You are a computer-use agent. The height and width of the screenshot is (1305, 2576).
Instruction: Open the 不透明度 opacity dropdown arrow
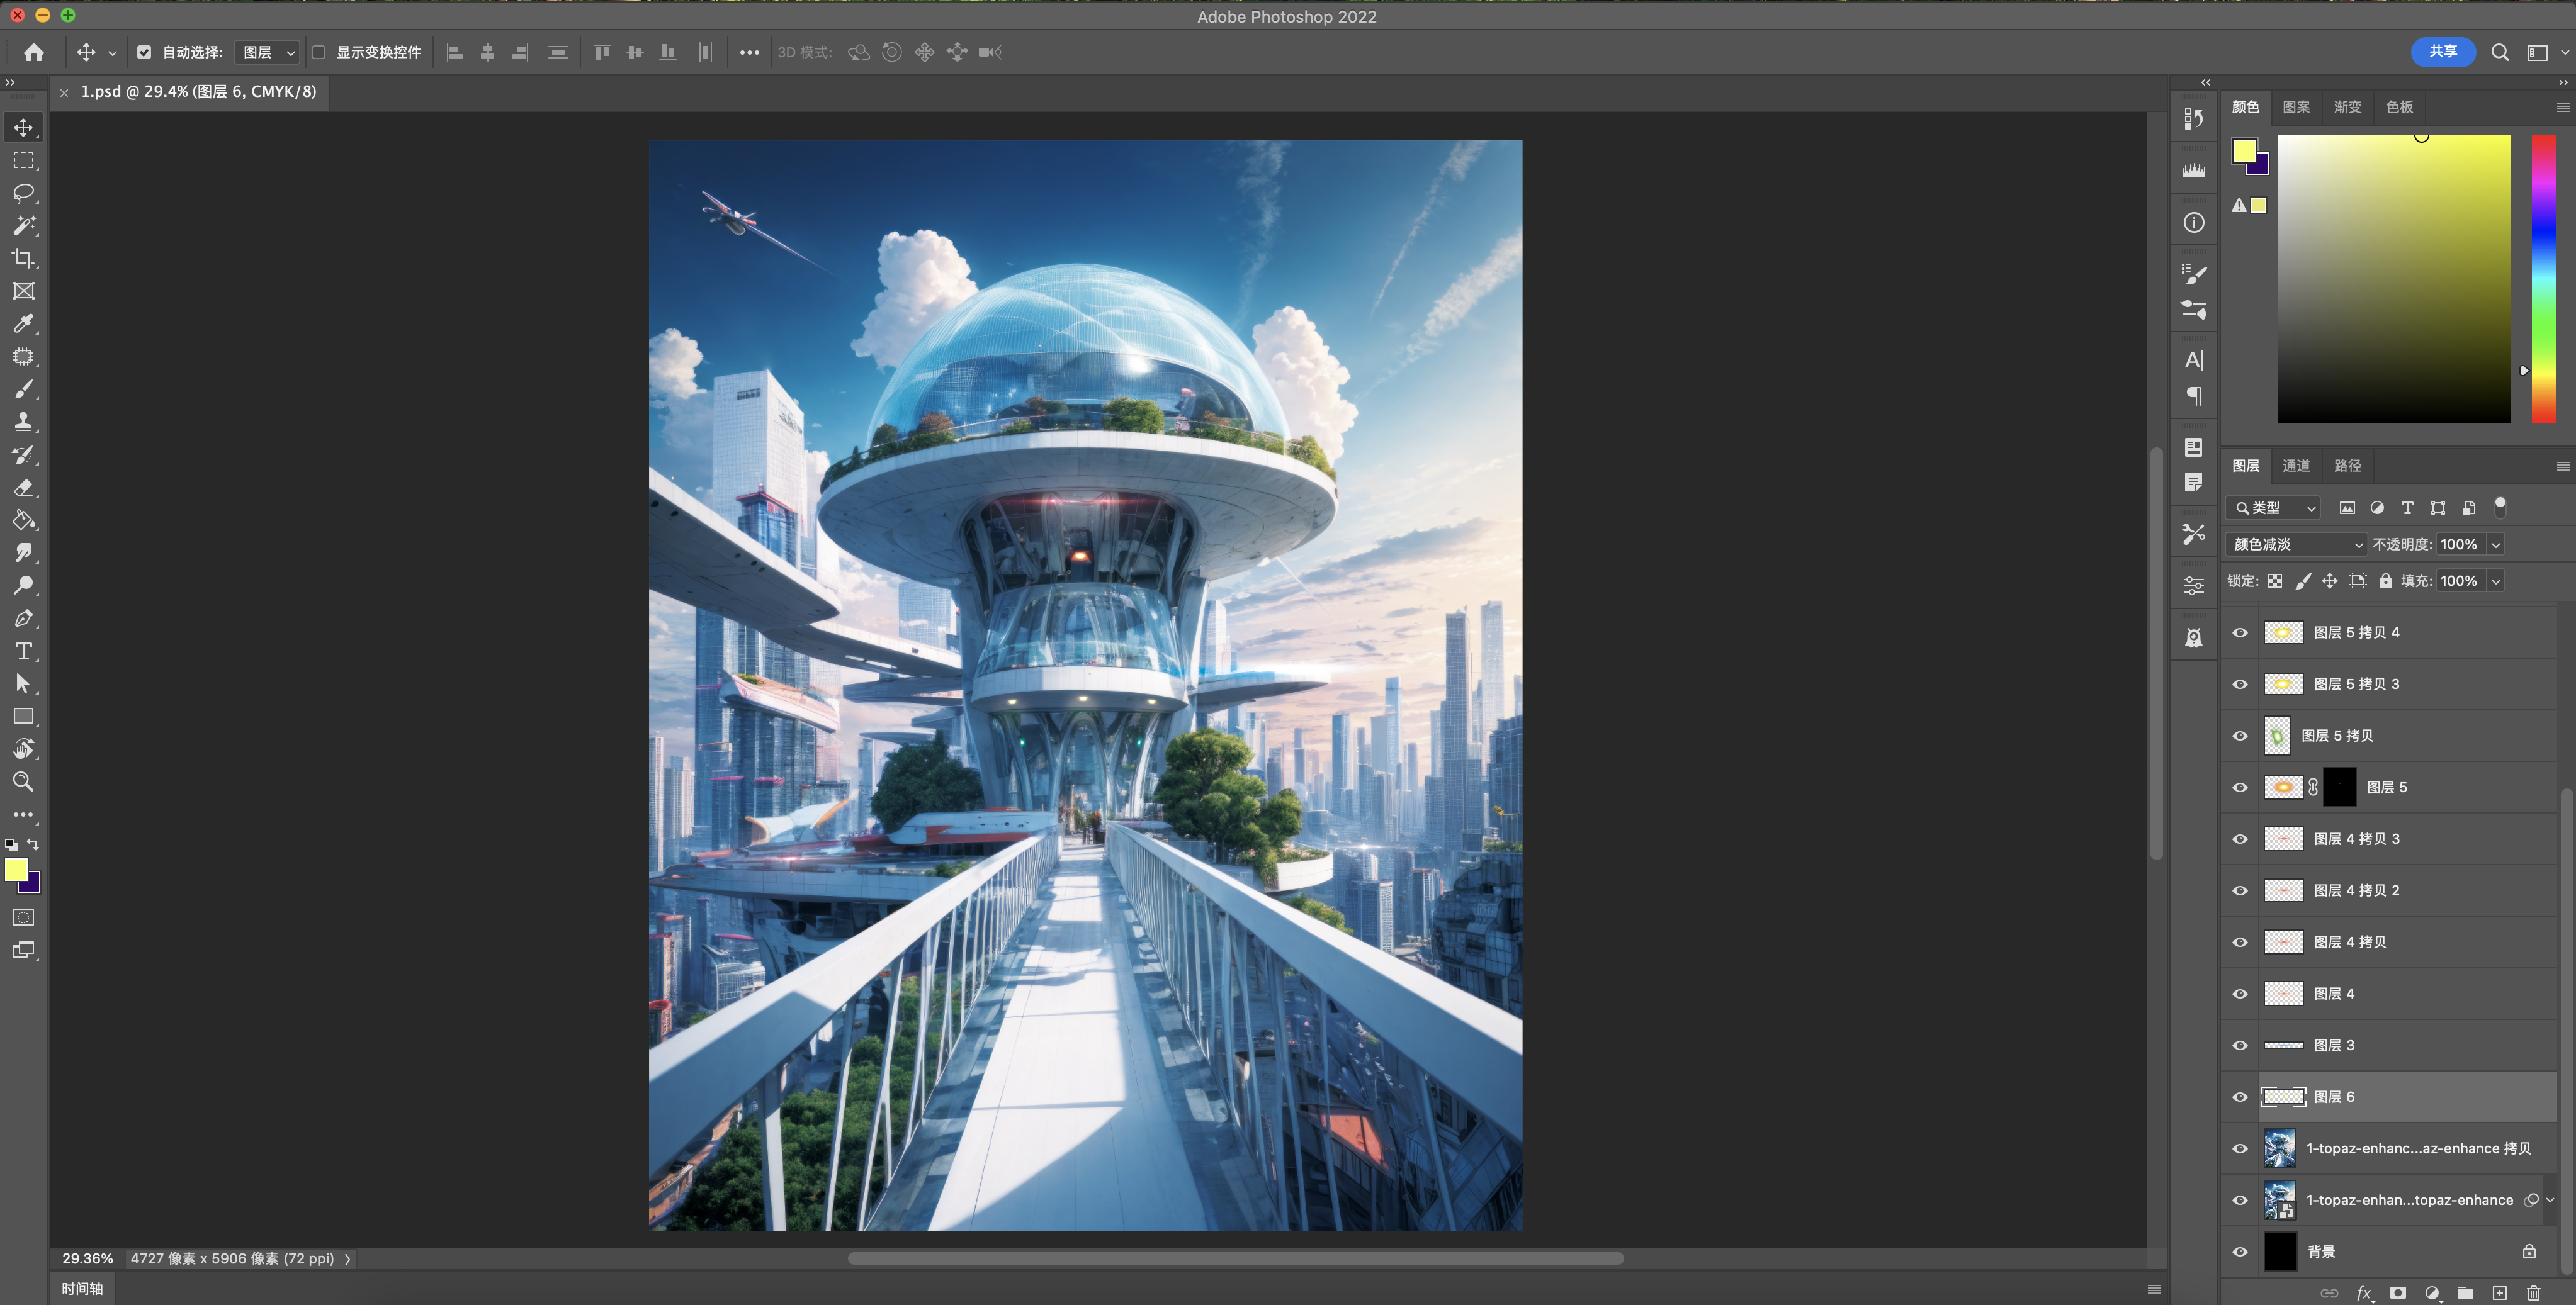(x=2496, y=544)
